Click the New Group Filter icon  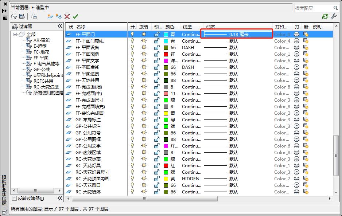pos(22,16)
